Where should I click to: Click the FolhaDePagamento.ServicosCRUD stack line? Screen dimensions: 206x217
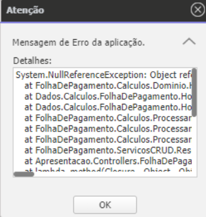click(108, 150)
